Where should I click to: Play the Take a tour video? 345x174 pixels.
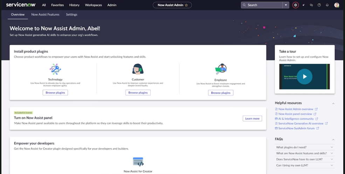[304, 76]
